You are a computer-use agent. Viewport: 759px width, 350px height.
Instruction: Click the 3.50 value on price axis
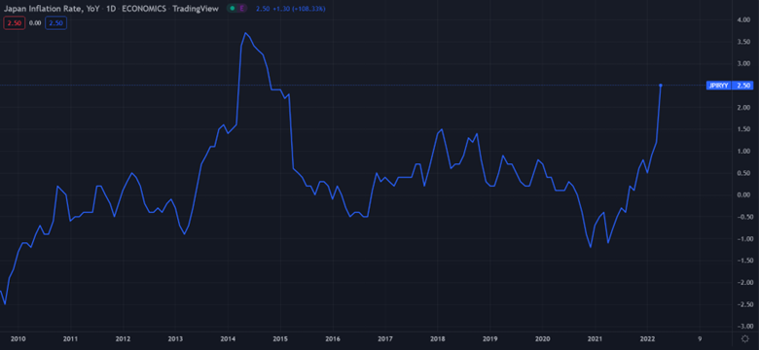(x=743, y=42)
